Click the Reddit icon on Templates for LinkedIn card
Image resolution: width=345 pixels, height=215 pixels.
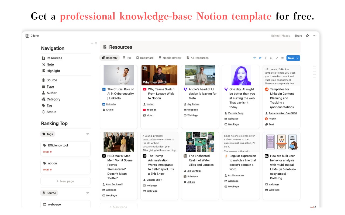[267, 89]
